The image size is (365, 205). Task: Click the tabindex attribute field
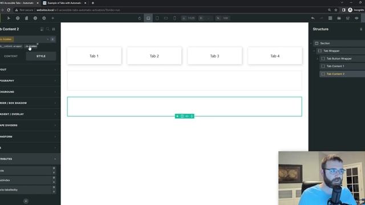coord(26,180)
